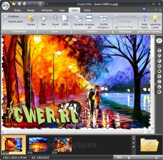The height and width of the screenshot is (160, 163).
Task: Select the View tab
Action: tap(74, 10)
